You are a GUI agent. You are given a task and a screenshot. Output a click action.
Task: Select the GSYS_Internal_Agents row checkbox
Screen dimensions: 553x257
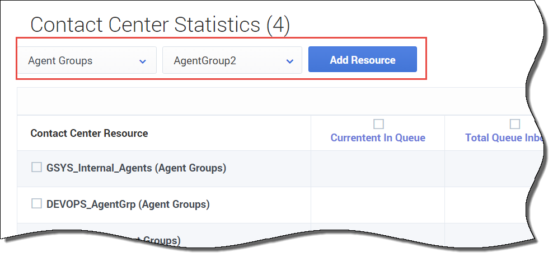[37, 167]
